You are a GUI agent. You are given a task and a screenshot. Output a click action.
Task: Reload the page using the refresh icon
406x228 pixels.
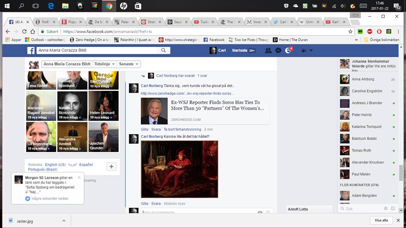pyautogui.click(x=25, y=31)
